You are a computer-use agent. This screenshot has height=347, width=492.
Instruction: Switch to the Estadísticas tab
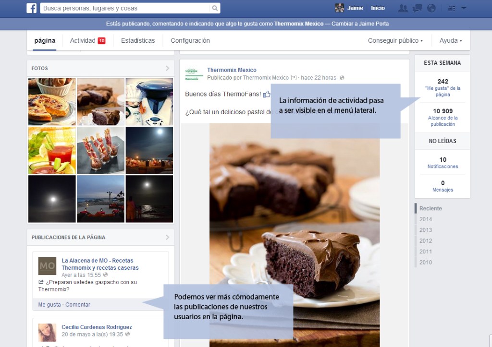coord(138,41)
